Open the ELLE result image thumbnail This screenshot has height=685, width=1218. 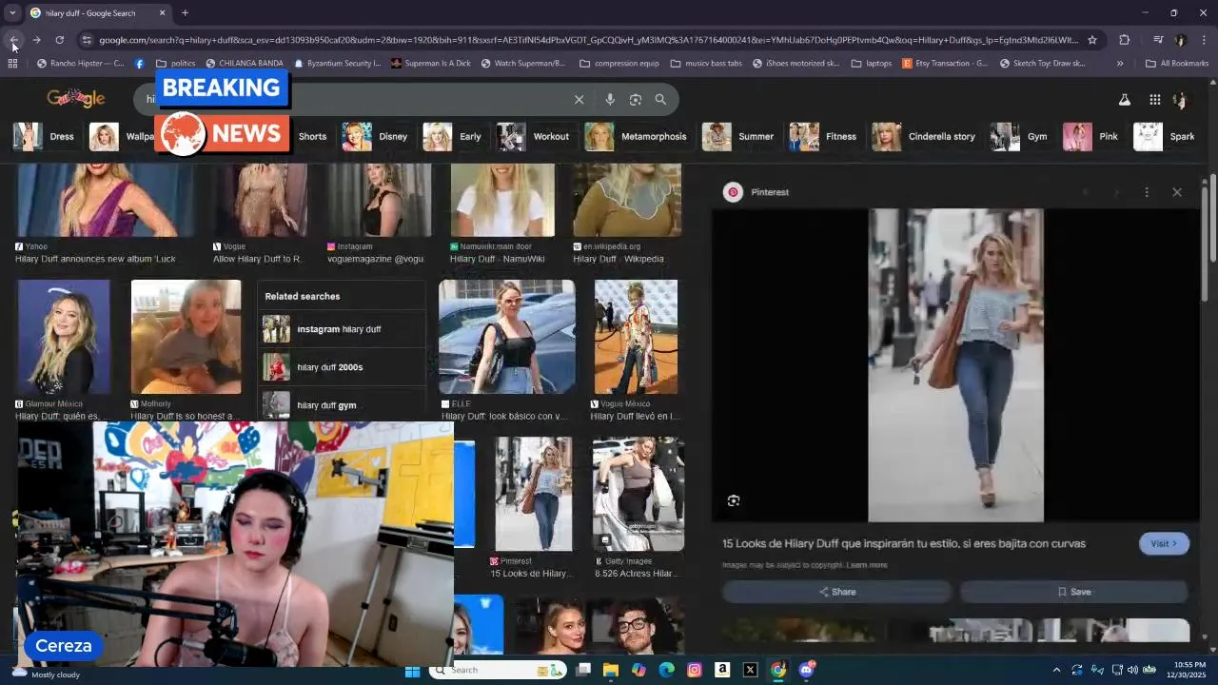(x=507, y=337)
